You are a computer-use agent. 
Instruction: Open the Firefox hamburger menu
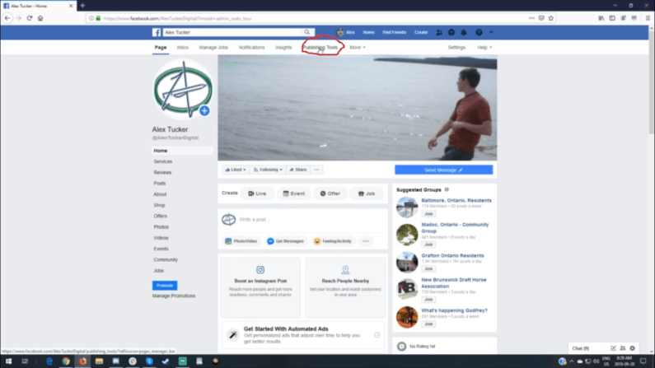click(x=648, y=18)
